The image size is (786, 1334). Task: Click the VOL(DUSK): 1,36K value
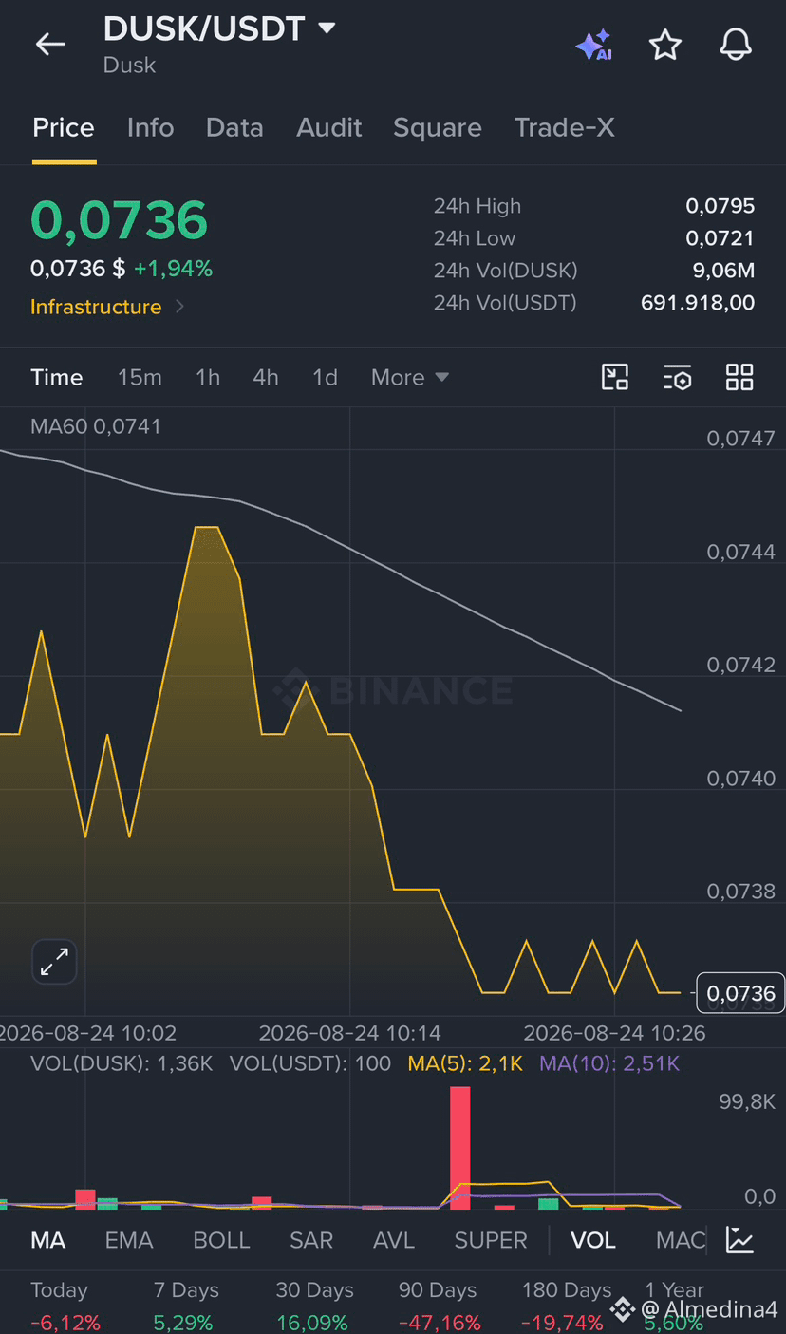122,1063
